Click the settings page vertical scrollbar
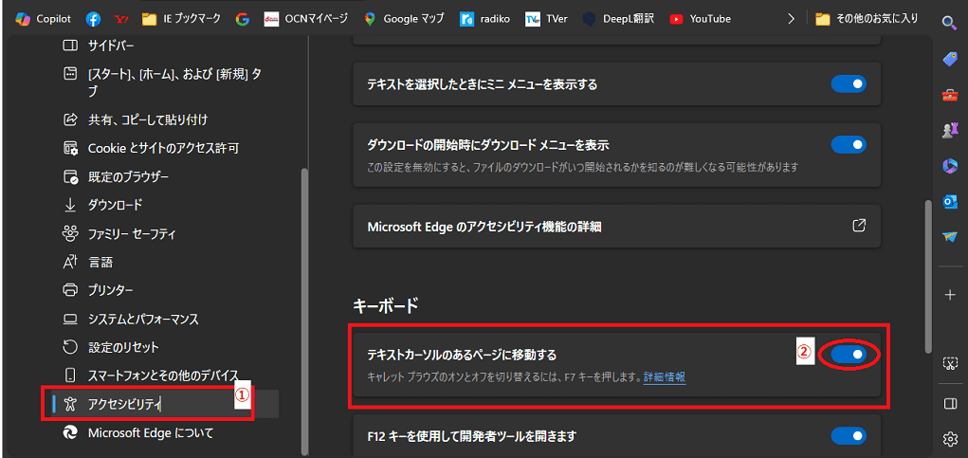968x458 pixels. [926, 275]
